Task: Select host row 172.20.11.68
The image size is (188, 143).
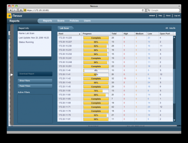Action: point(115,103)
